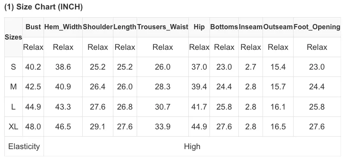Click the Elasticity row label
This screenshot has height=165, width=363.
(x=24, y=147)
